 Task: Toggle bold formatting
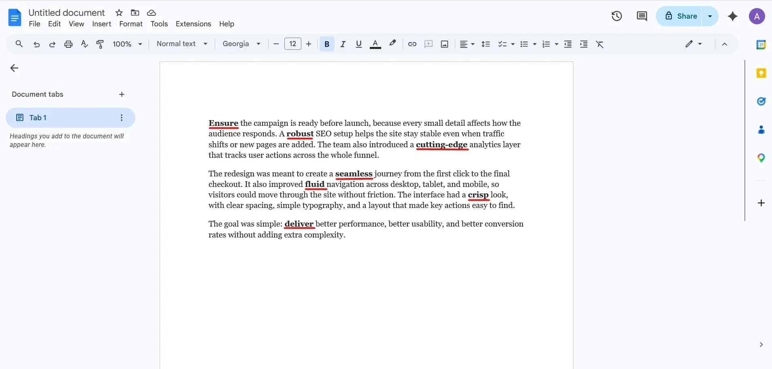click(327, 44)
